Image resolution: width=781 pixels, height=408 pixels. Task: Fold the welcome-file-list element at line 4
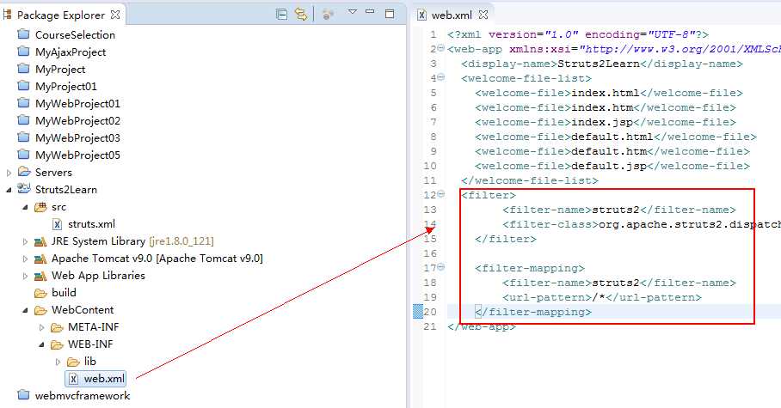tap(440, 77)
